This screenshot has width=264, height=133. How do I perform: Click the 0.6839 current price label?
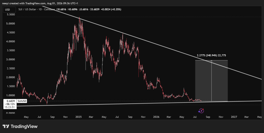pyautogui.click(x=11, y=101)
